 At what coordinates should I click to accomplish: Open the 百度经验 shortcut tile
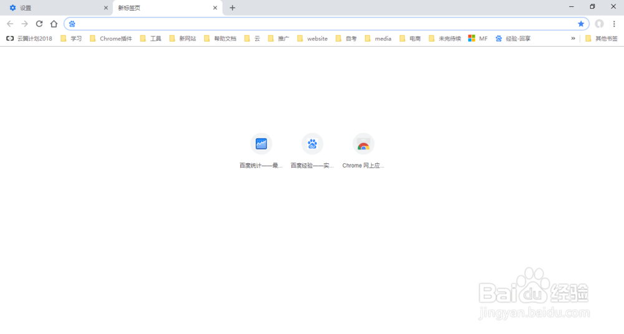coord(313,151)
